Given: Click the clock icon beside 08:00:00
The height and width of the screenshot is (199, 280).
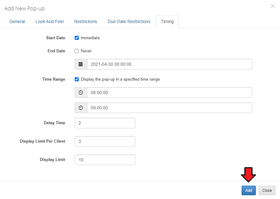Looking at the screenshot, I should [81, 92].
